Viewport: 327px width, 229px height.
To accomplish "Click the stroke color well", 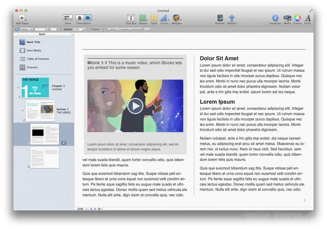I will (x=54, y=29).
